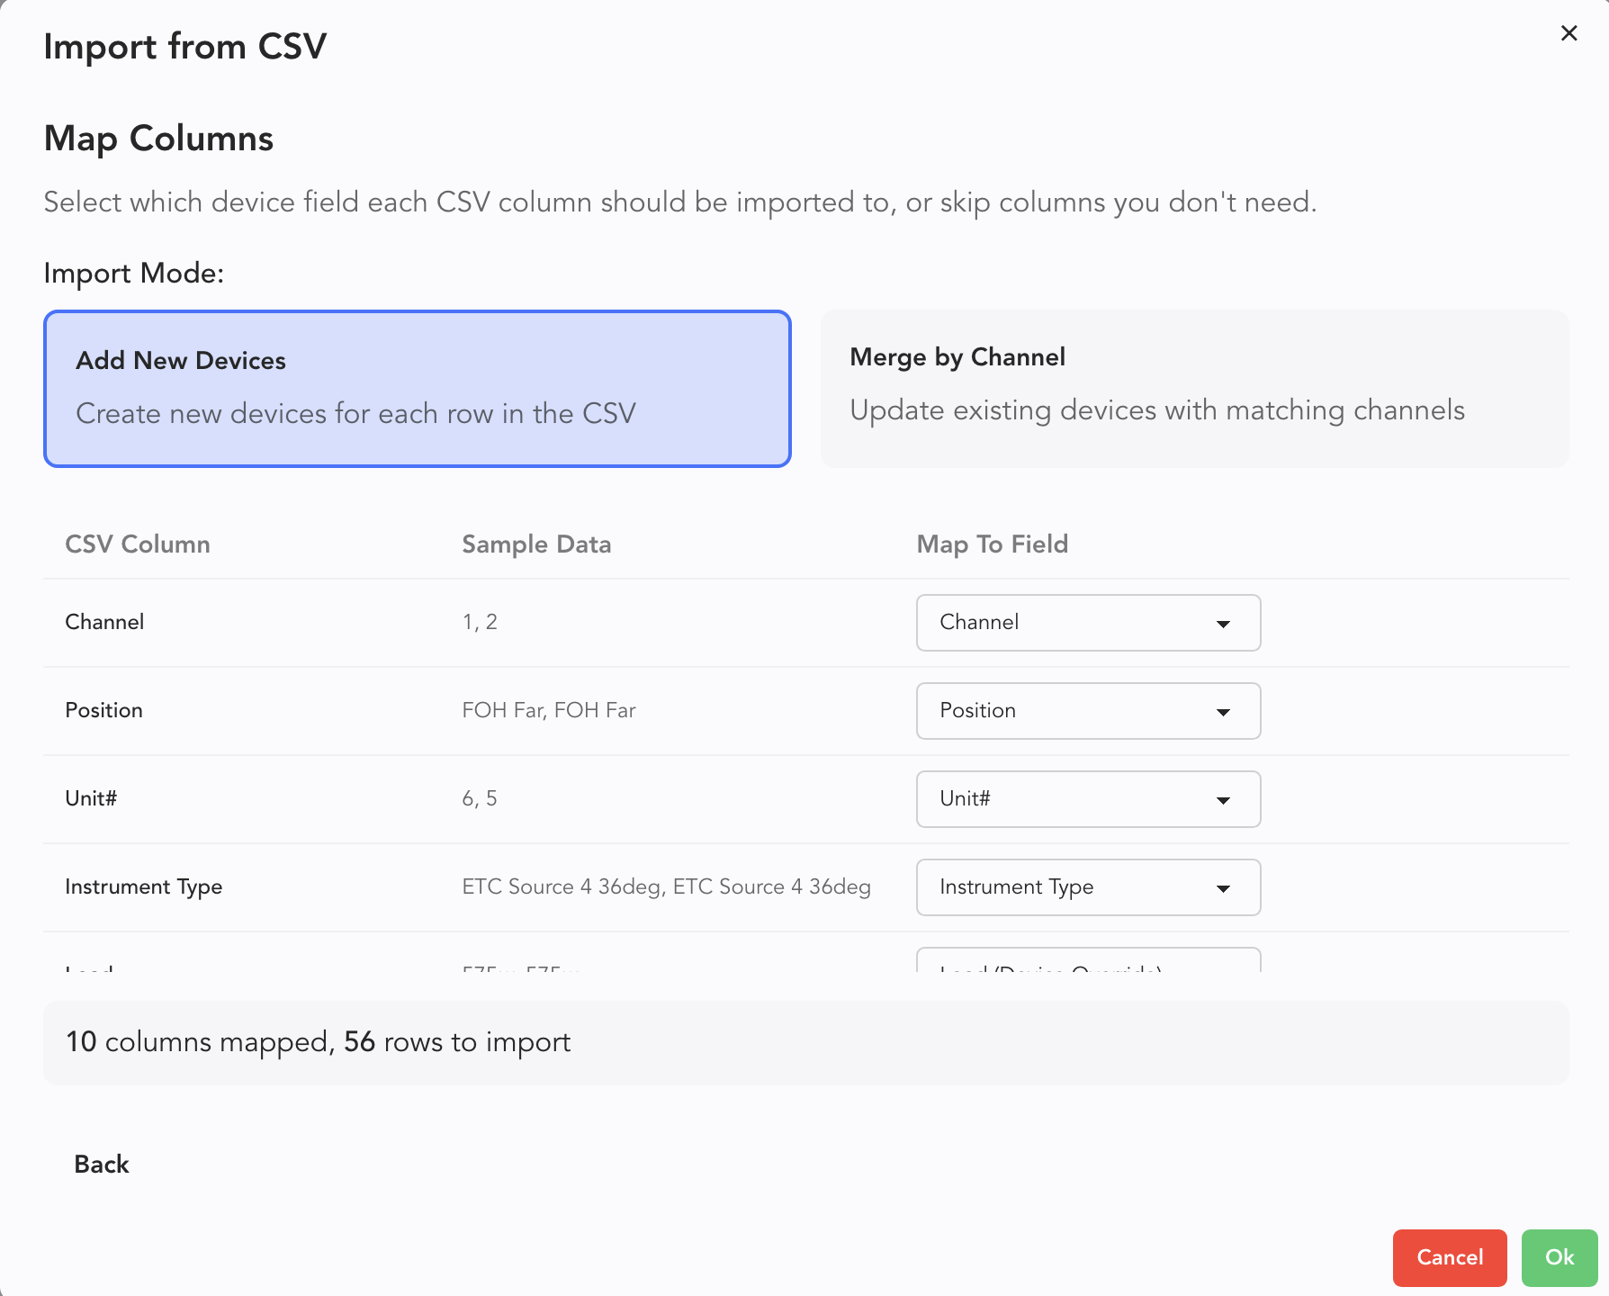Switch import mode to Merge by Channel

coord(1194,388)
